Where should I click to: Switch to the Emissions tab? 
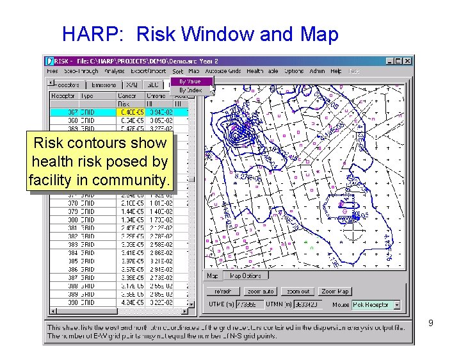tap(104, 85)
